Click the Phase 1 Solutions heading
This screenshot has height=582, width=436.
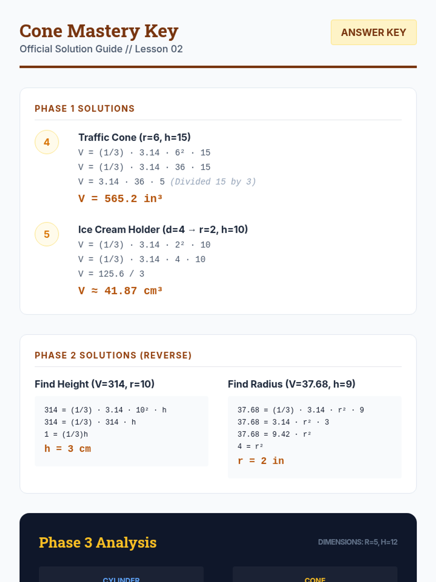pos(85,109)
